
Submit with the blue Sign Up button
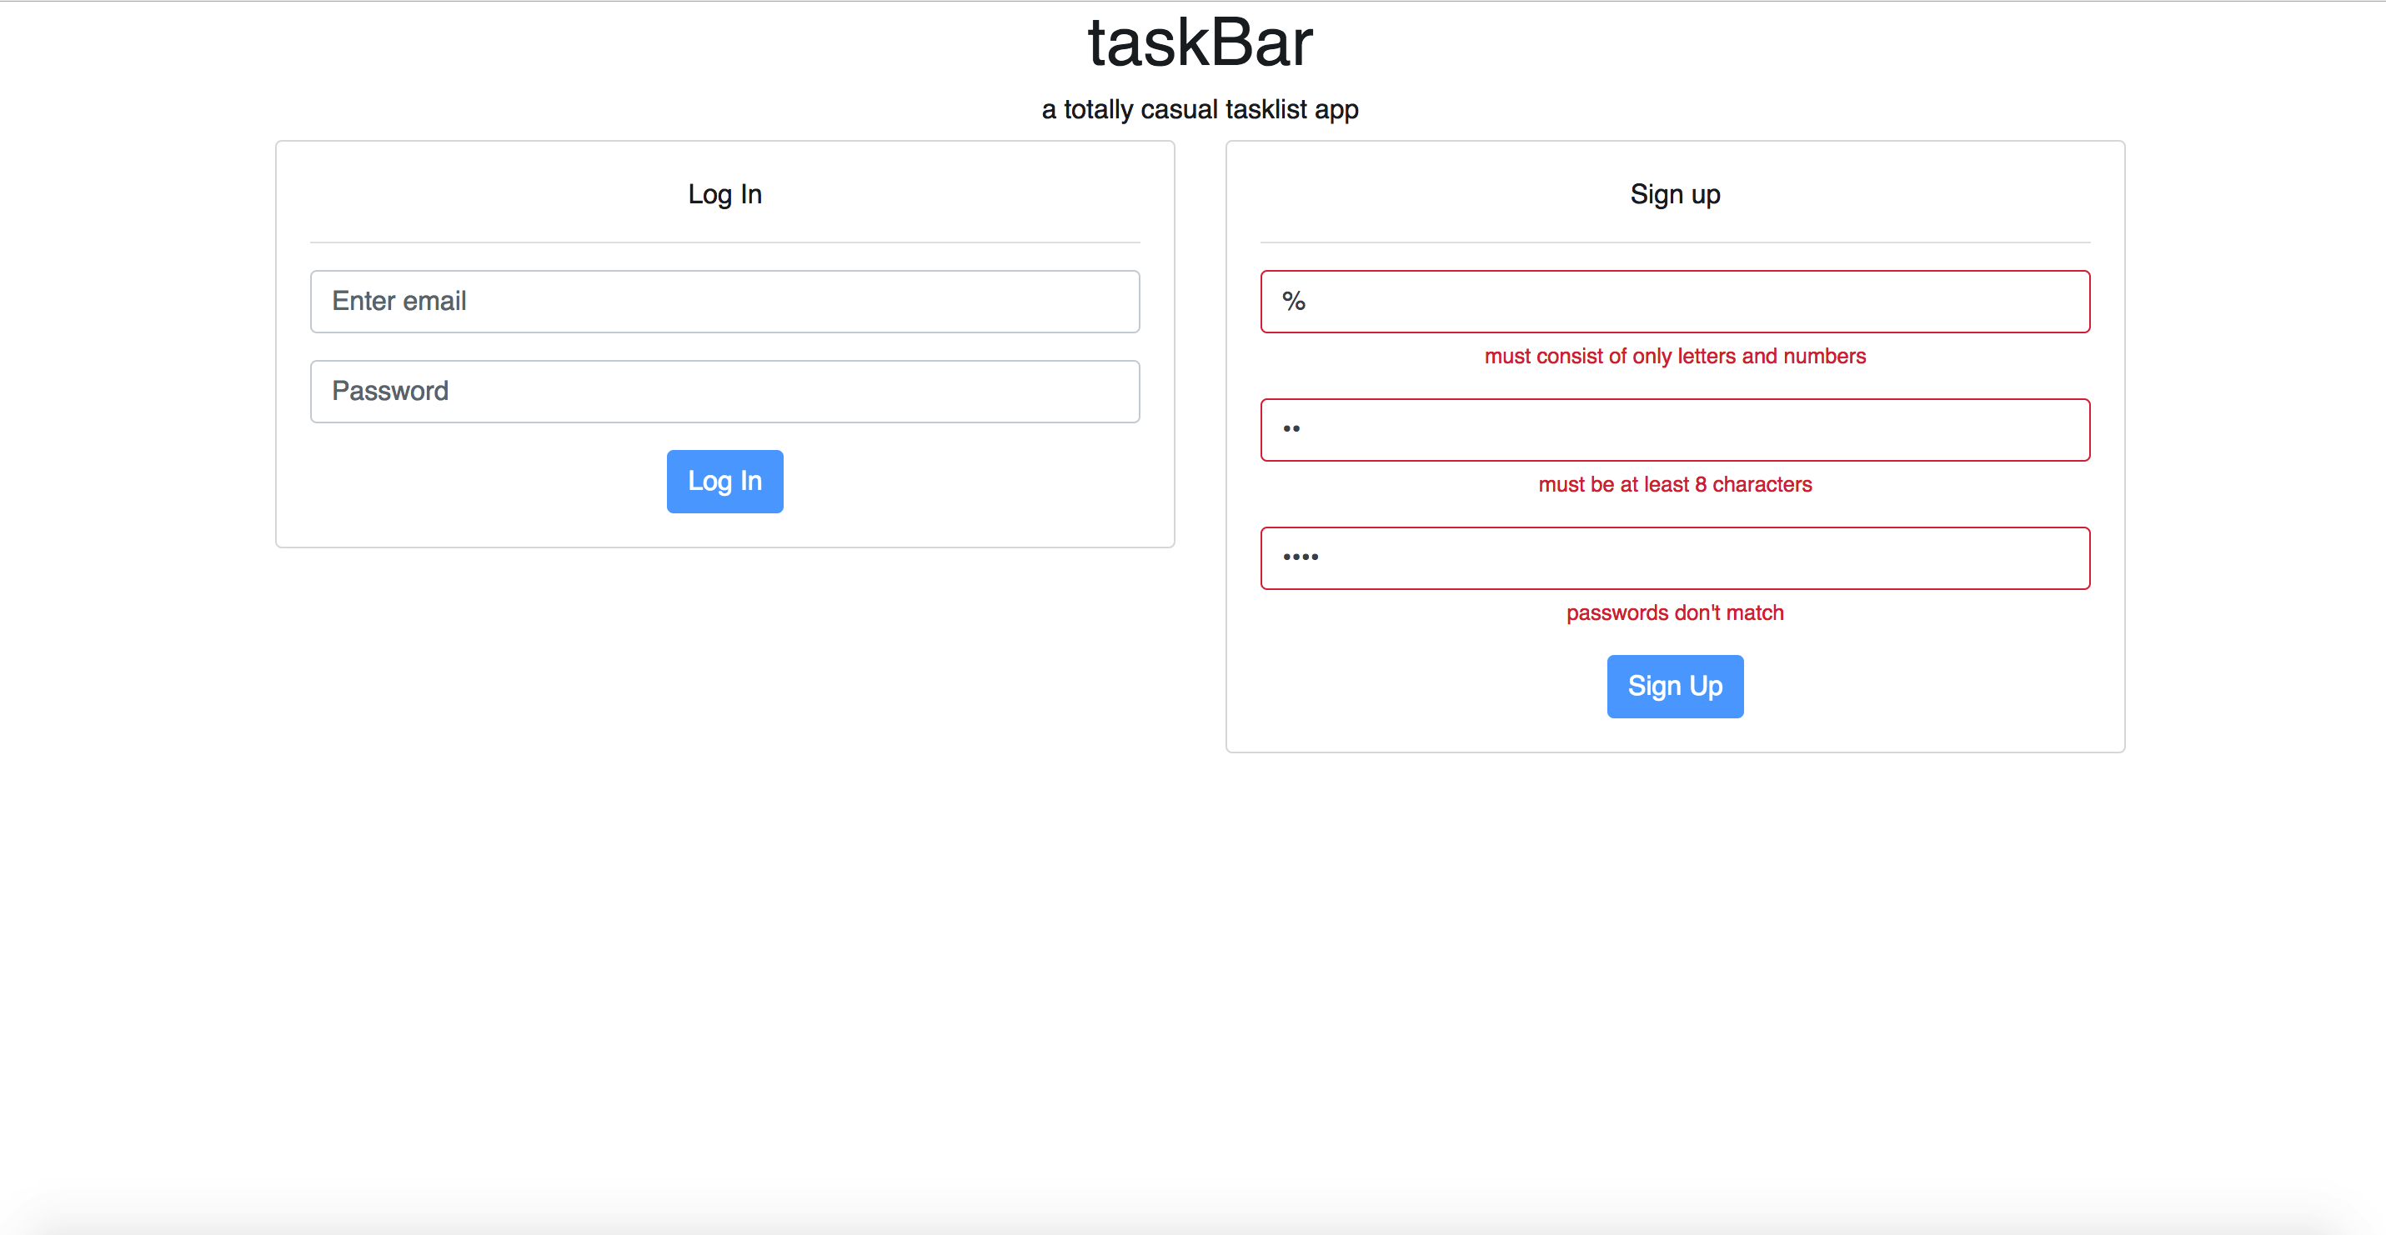(x=1675, y=686)
